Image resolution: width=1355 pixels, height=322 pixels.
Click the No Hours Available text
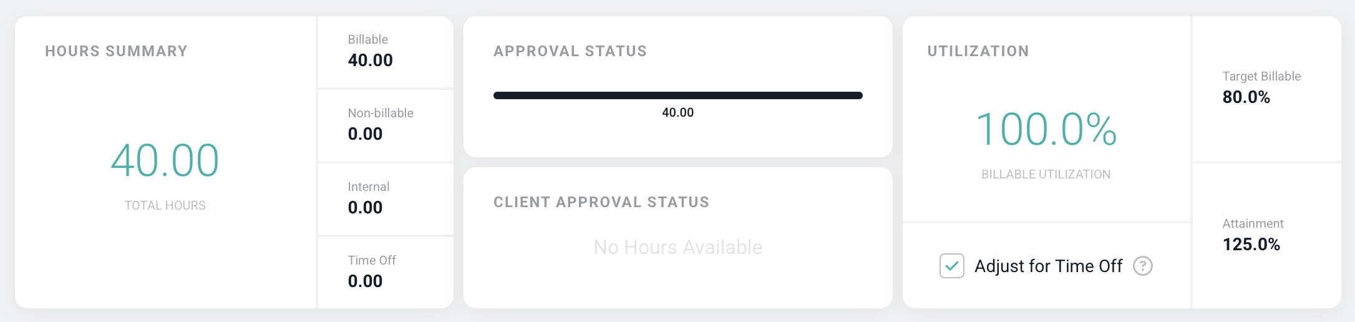pyautogui.click(x=677, y=247)
